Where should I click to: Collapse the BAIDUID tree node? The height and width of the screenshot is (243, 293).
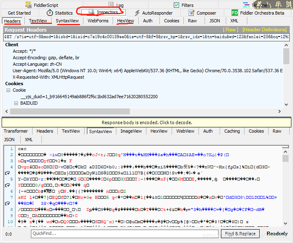(16, 103)
